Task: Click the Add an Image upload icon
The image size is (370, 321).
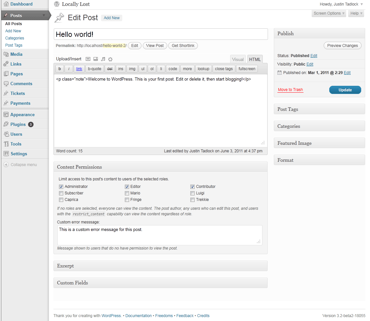Action: pos(88,59)
